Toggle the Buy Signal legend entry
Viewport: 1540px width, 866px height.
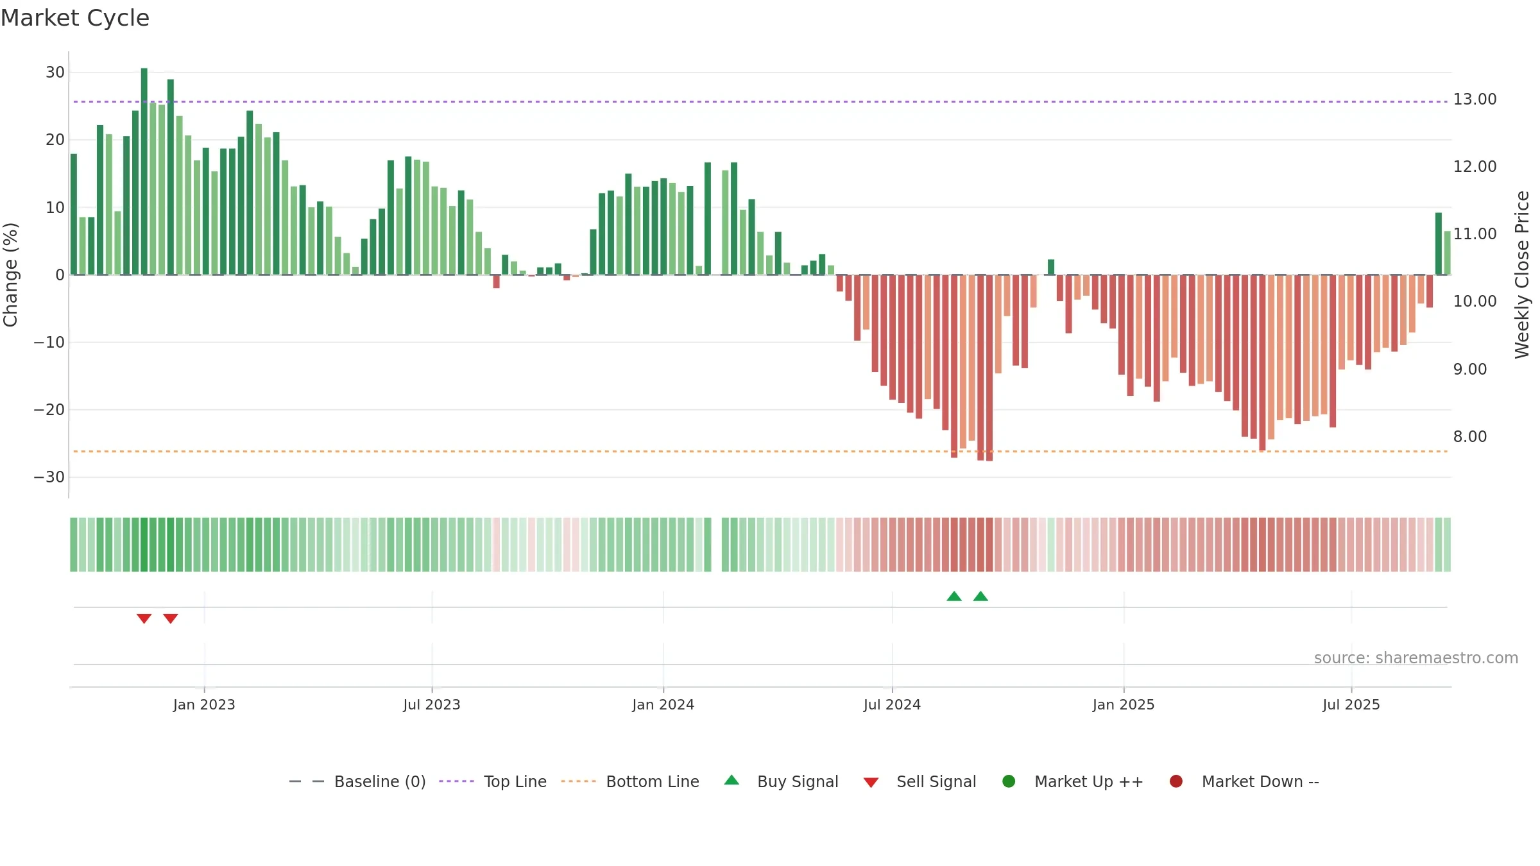click(x=781, y=781)
